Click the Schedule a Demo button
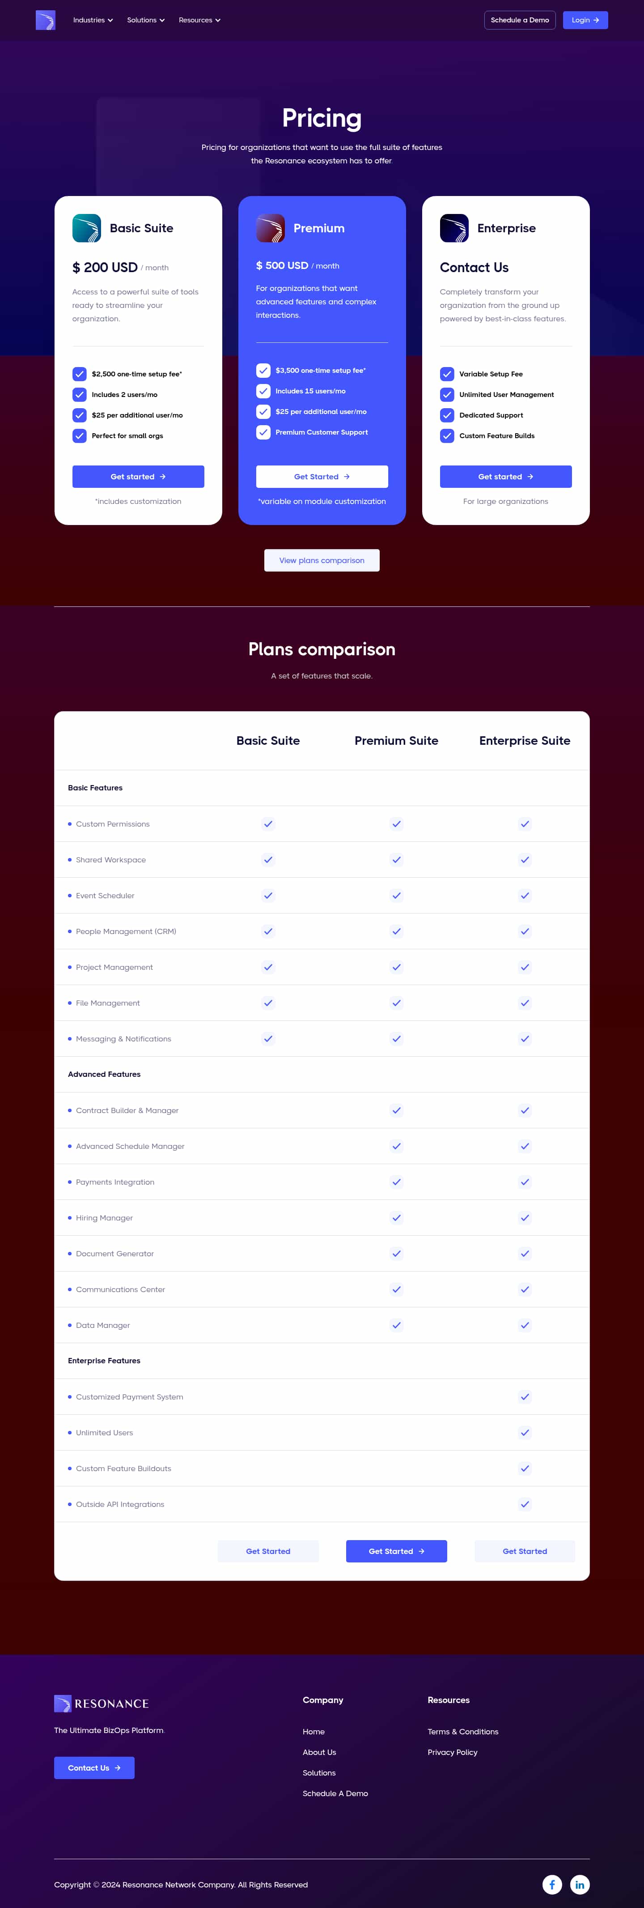This screenshot has width=644, height=1908. [520, 20]
